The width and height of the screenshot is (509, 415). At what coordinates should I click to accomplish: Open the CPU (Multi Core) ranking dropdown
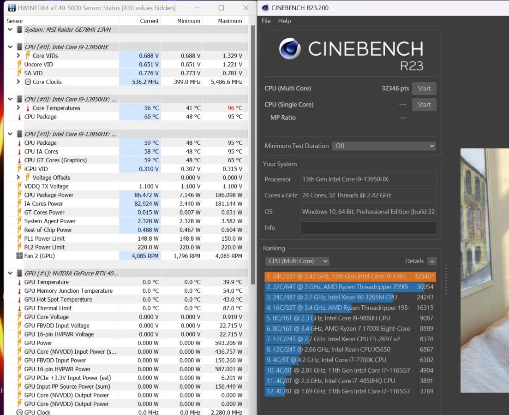coord(297,261)
